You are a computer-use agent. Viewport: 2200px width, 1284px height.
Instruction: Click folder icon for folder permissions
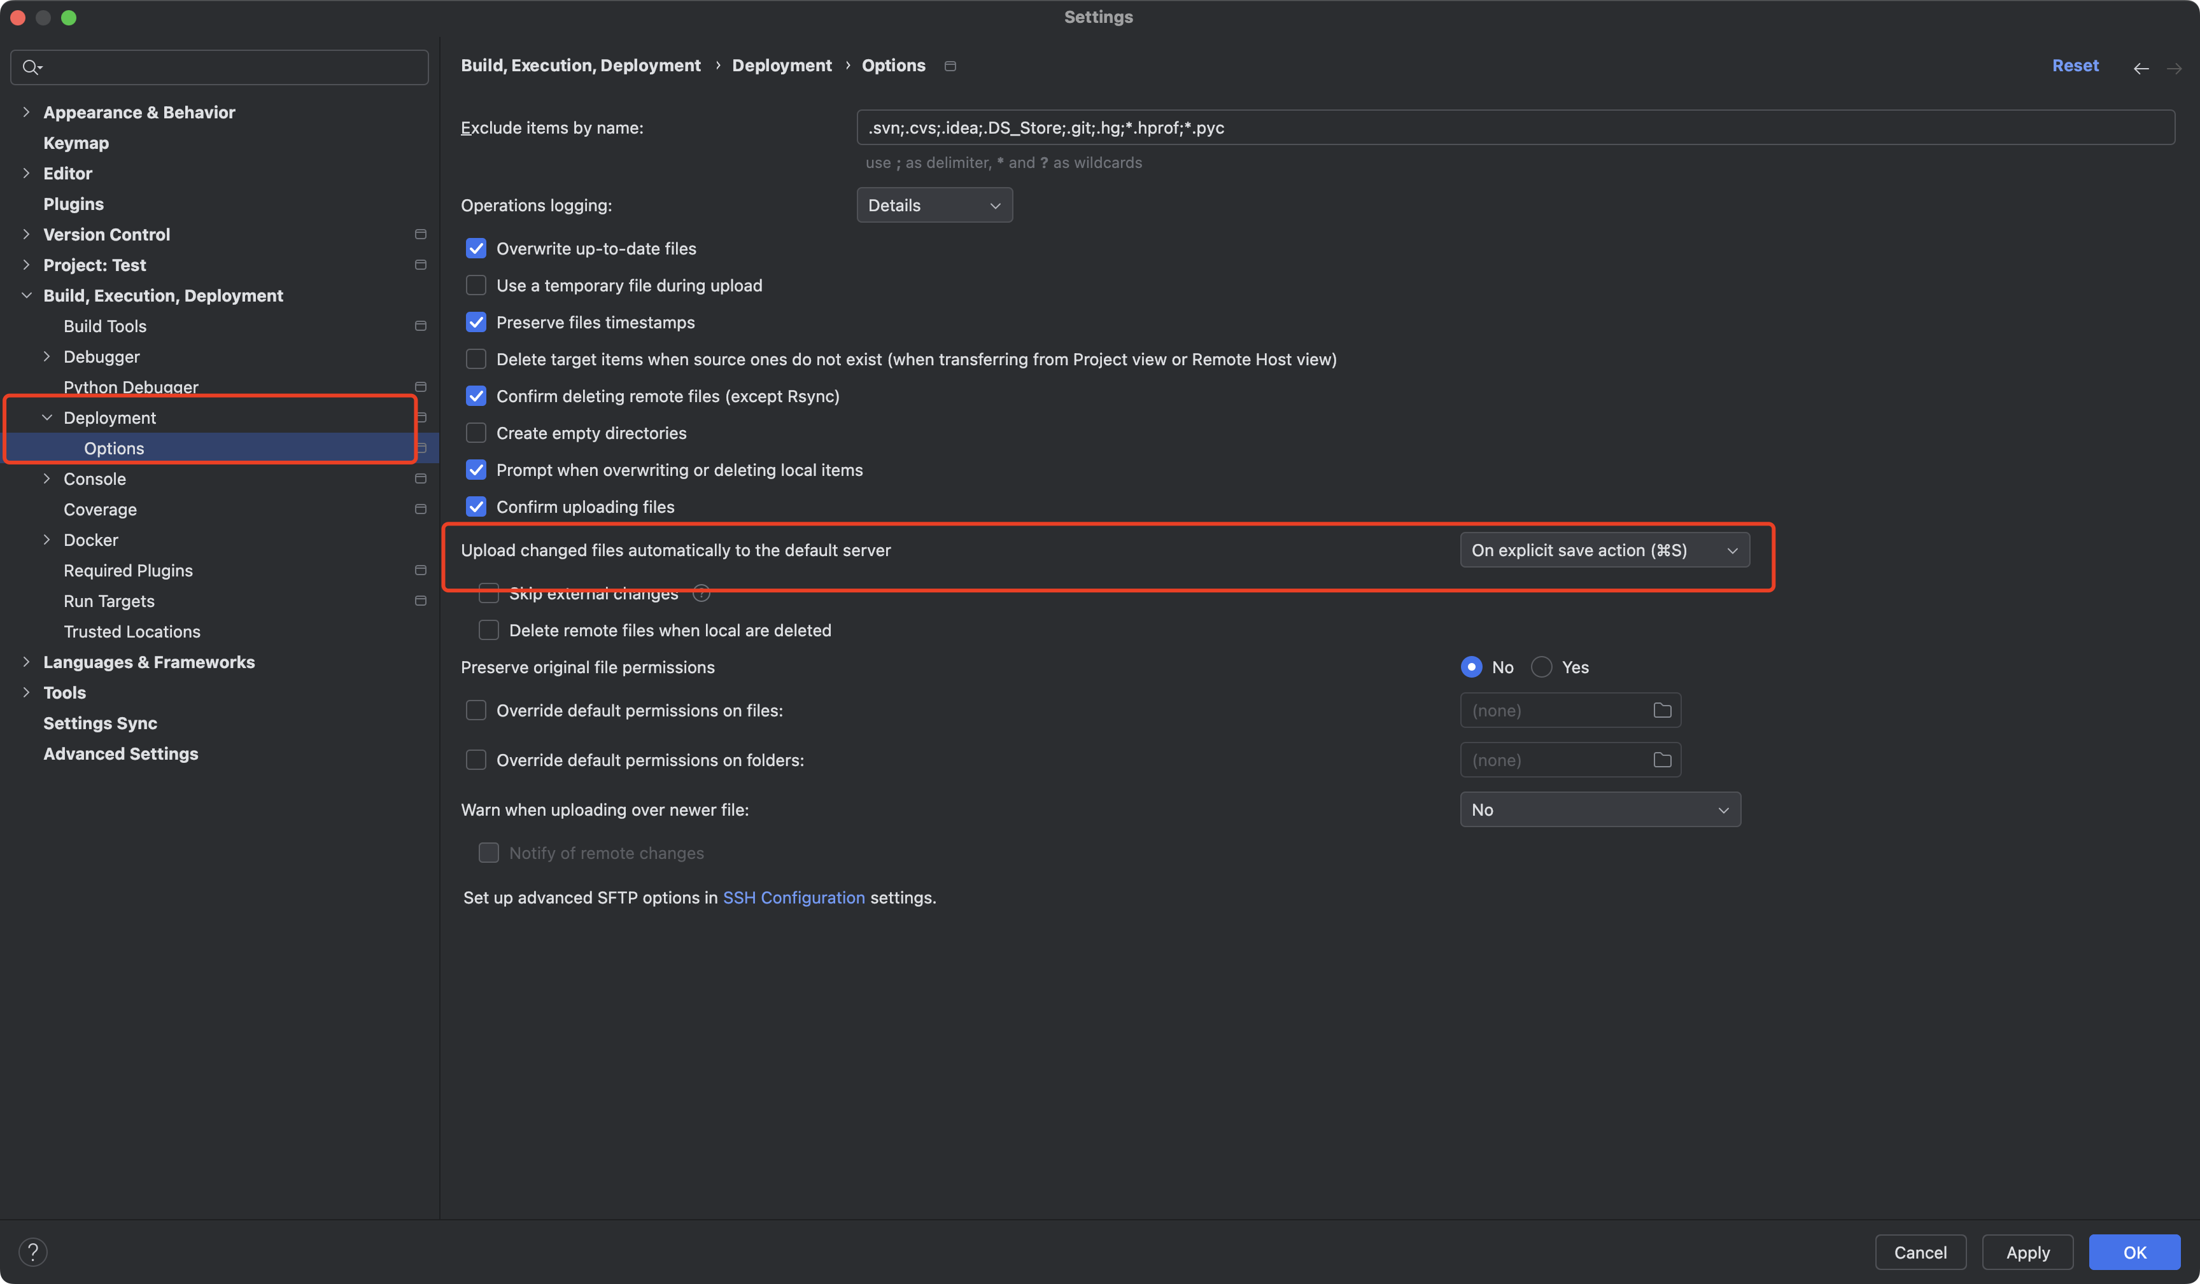click(1662, 760)
